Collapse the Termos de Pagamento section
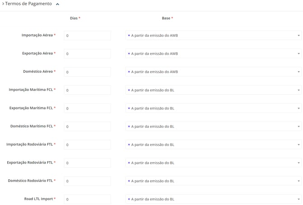The image size is (303, 205). coord(57,4)
